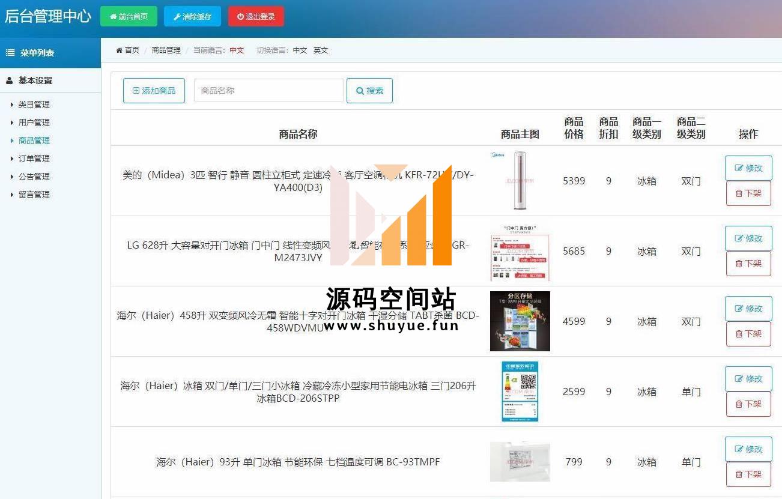Click 下架 for the Haier 93升 row
Screen dimensions: 782x499
click(x=748, y=474)
